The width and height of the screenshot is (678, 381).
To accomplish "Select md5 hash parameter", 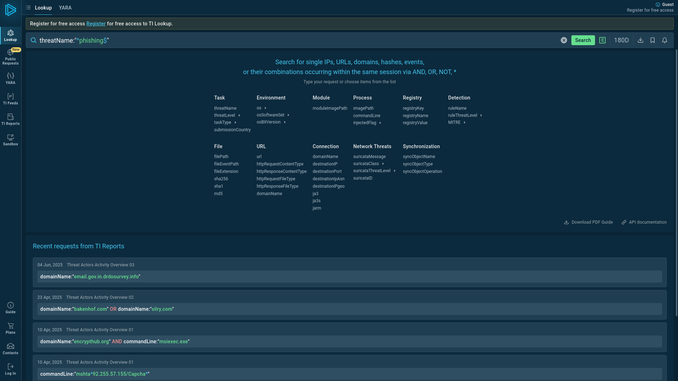I will click(x=218, y=194).
